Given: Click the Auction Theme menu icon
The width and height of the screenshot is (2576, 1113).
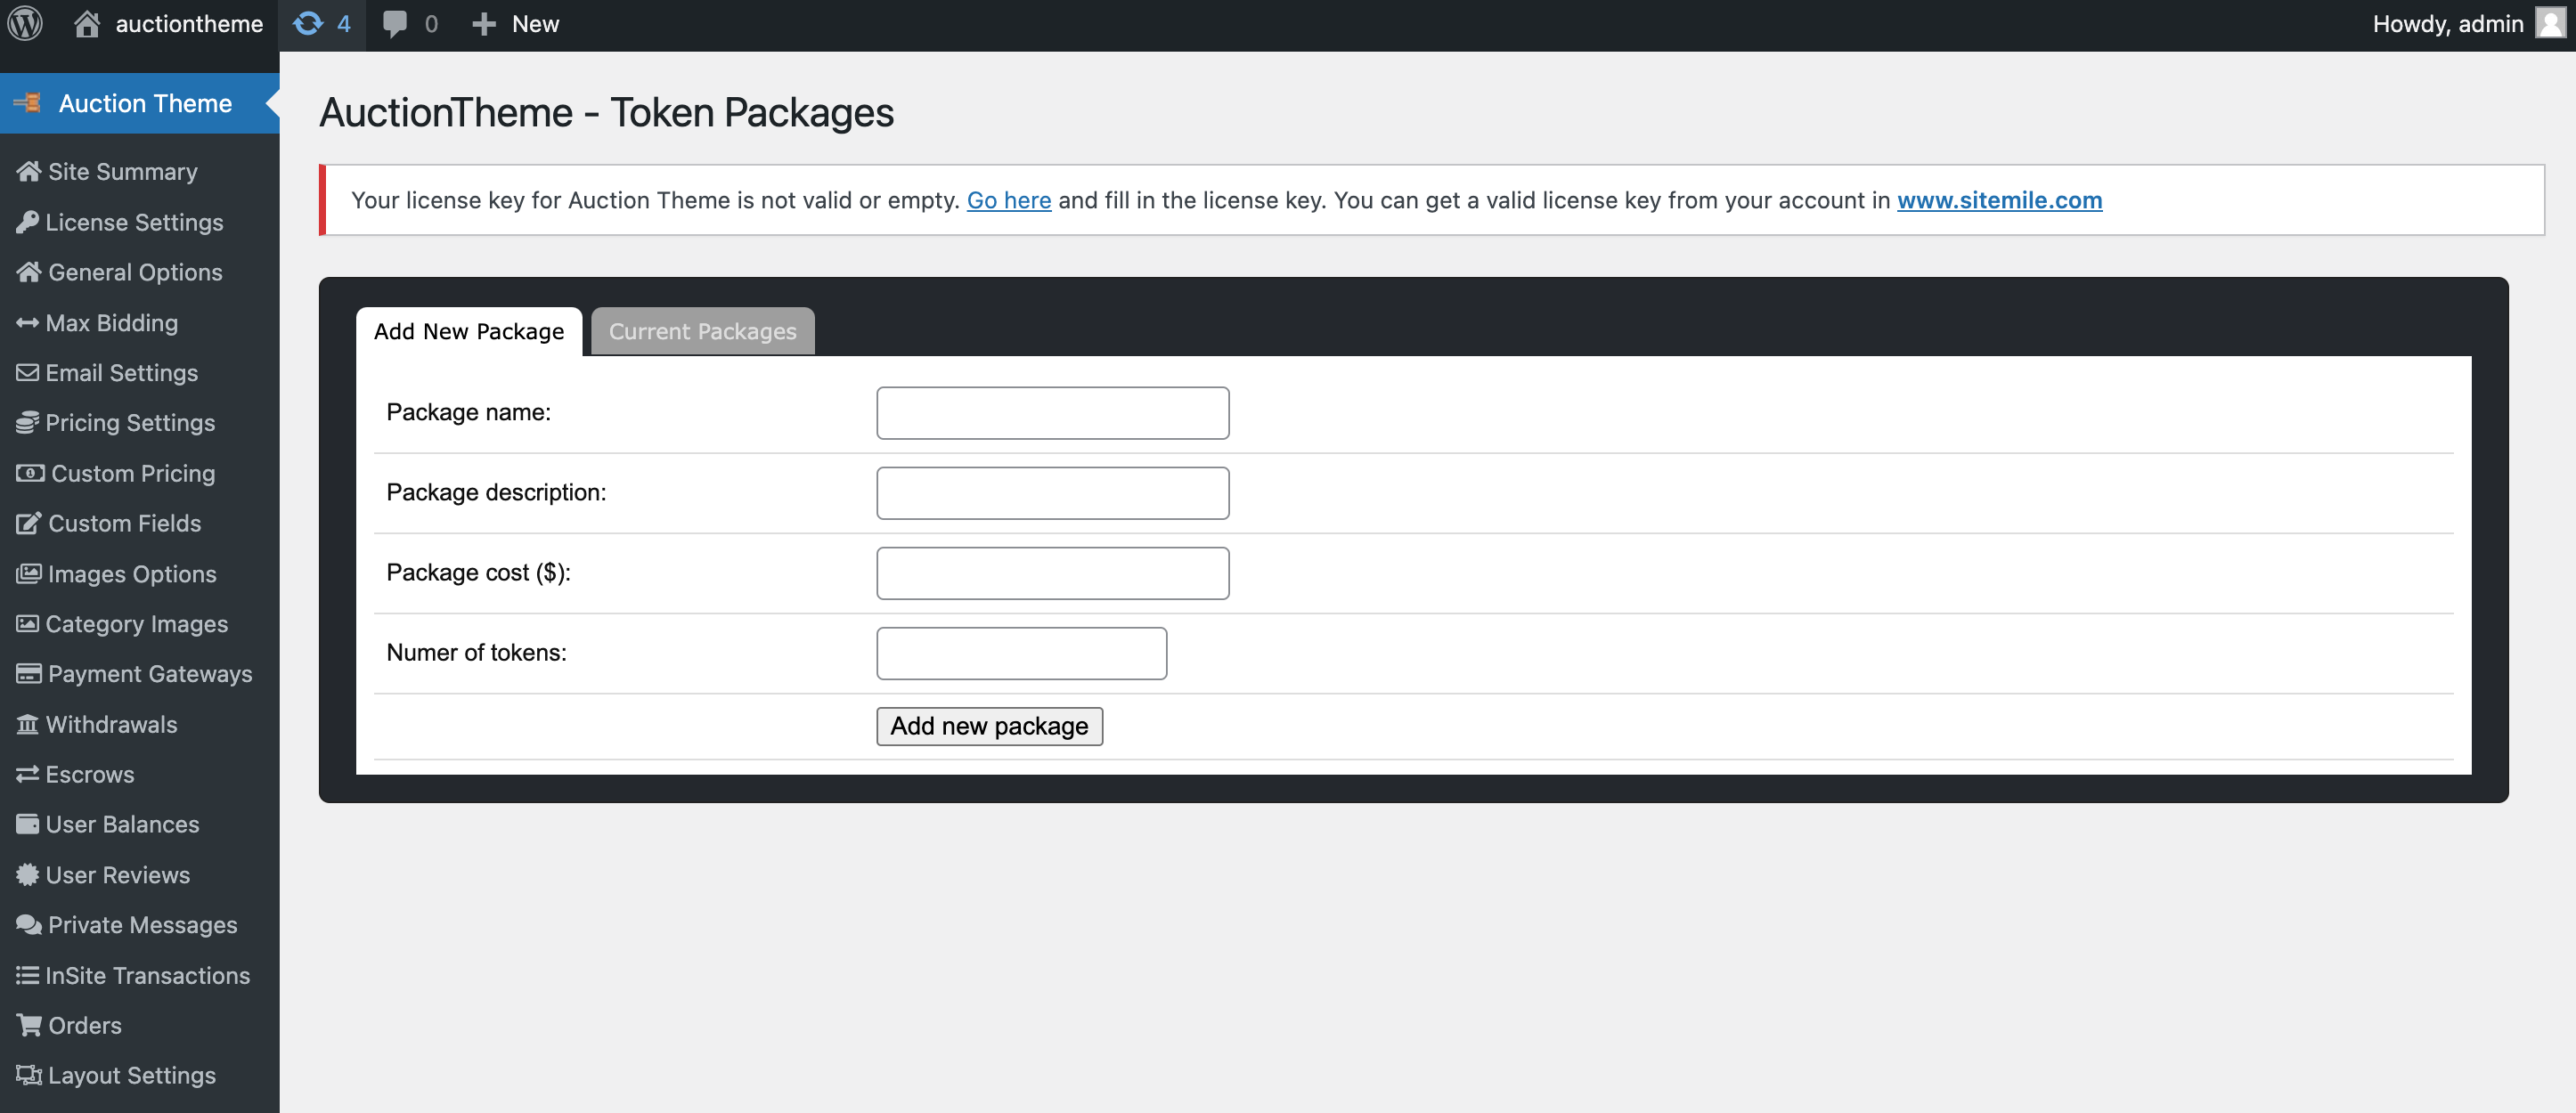Looking at the screenshot, I should tap(27, 103).
